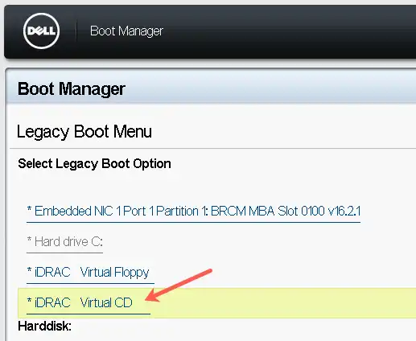Viewport: 416px width, 341px height.
Task: Click the Dell logo icon
Action: 41,31
